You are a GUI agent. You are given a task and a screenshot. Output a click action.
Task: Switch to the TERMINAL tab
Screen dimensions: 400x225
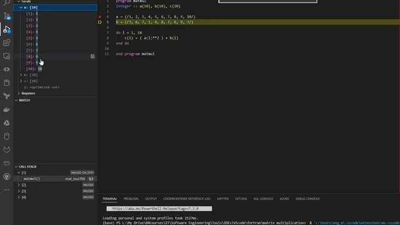coord(110,199)
